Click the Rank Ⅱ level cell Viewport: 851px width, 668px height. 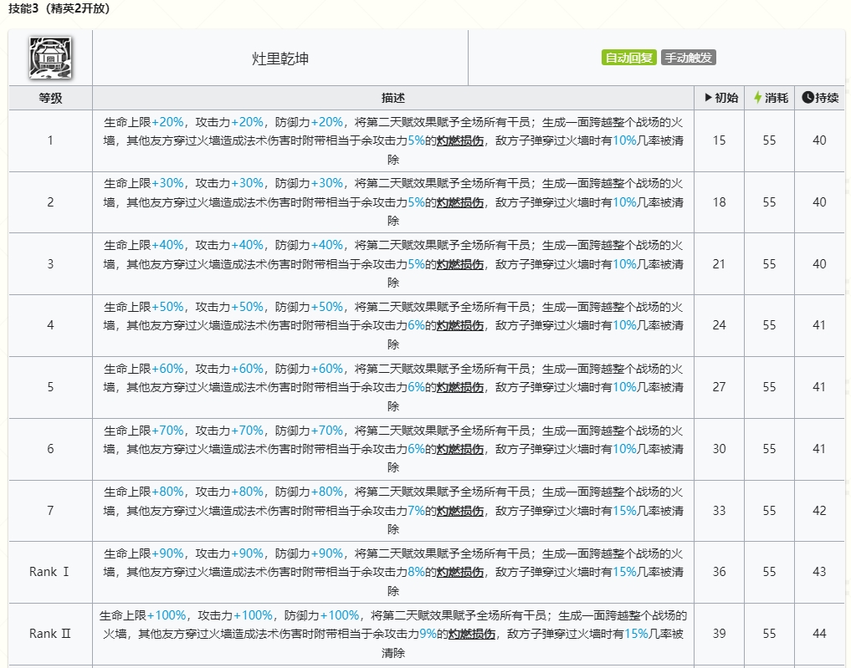tap(50, 634)
